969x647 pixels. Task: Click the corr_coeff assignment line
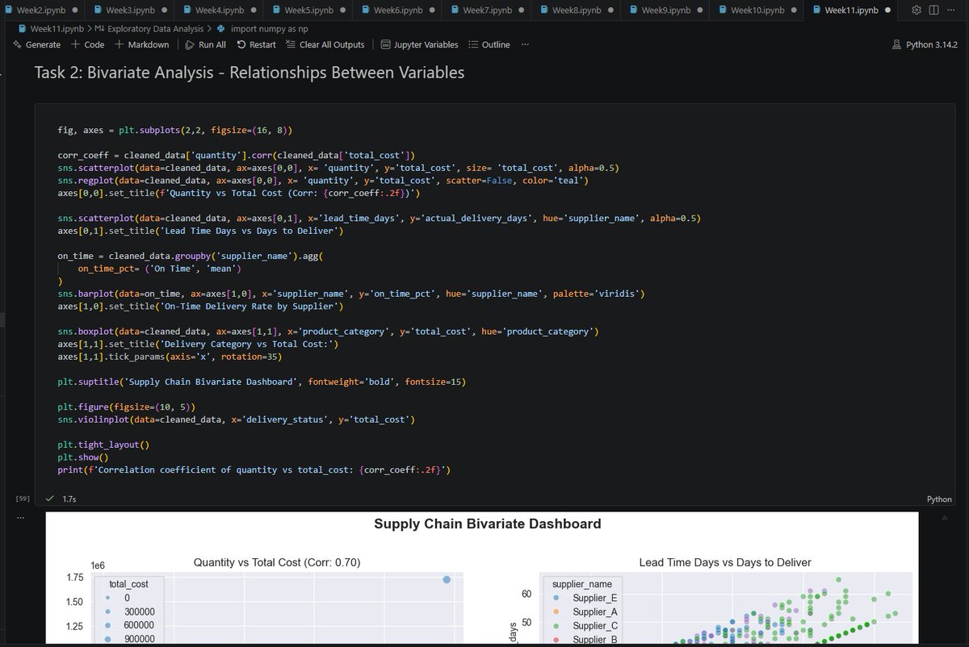click(236, 155)
